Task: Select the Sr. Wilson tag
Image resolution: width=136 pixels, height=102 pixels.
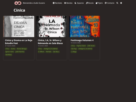Action: pos(41,52)
